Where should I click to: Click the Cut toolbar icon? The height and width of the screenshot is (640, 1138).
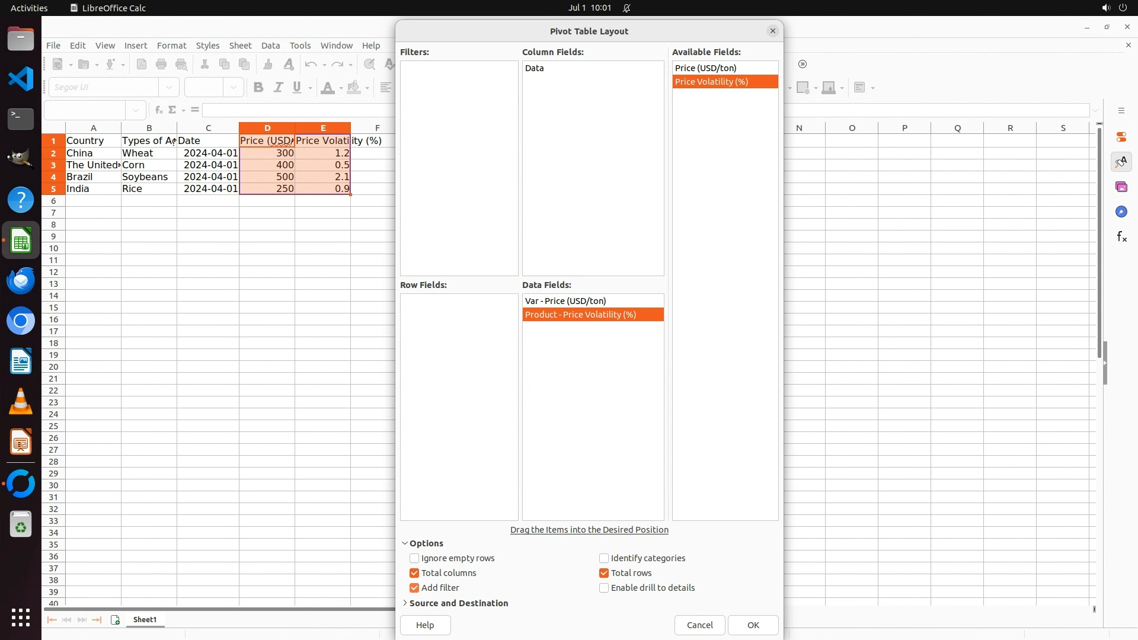point(204,65)
